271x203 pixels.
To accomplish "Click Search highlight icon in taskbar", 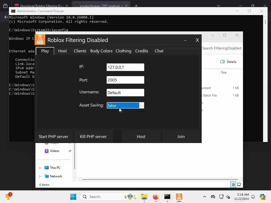I will click(x=130, y=197).
